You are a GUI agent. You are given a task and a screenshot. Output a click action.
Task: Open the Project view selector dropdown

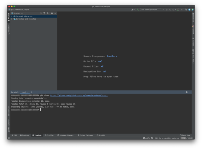pyautogui.click(x=17, y=13)
